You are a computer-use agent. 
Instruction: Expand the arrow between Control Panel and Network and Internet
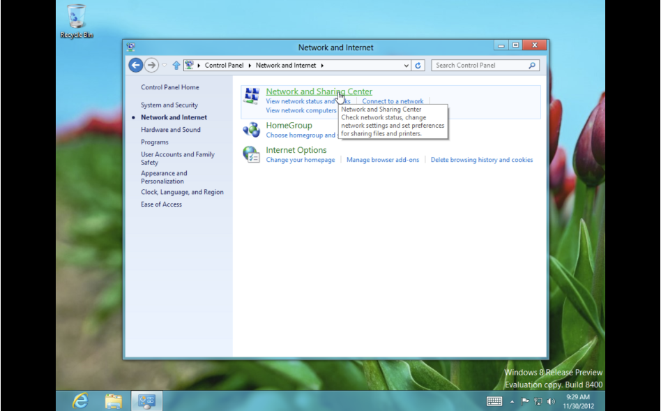pyautogui.click(x=250, y=66)
